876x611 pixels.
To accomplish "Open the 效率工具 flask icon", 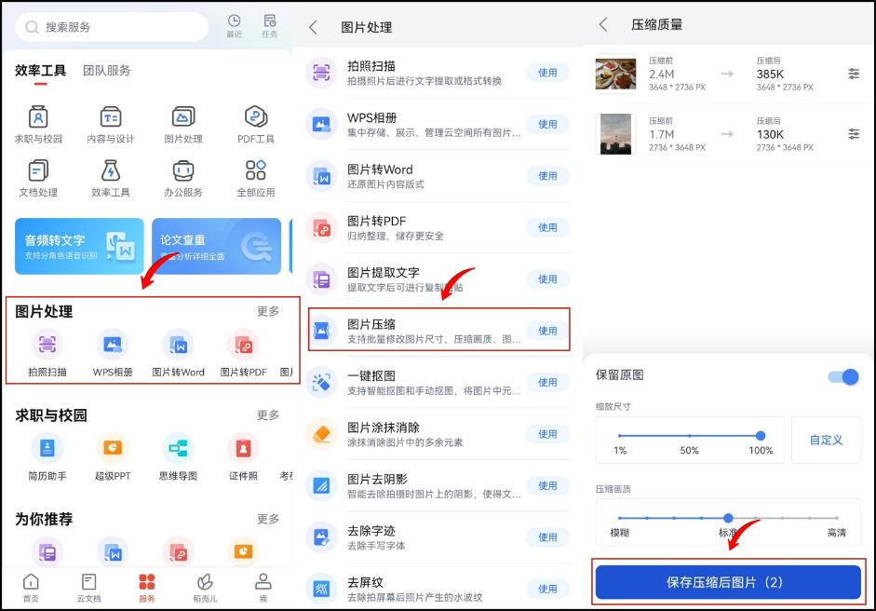I will point(111,170).
